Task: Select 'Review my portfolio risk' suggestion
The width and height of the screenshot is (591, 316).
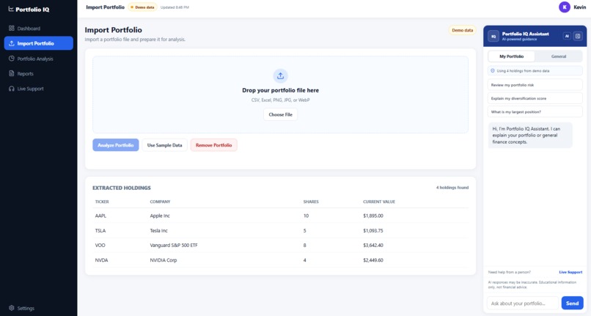Action: (535, 85)
